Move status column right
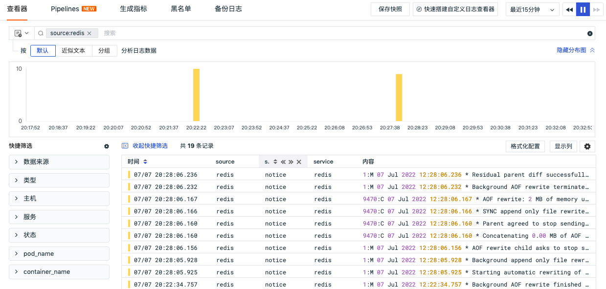 [291, 162]
